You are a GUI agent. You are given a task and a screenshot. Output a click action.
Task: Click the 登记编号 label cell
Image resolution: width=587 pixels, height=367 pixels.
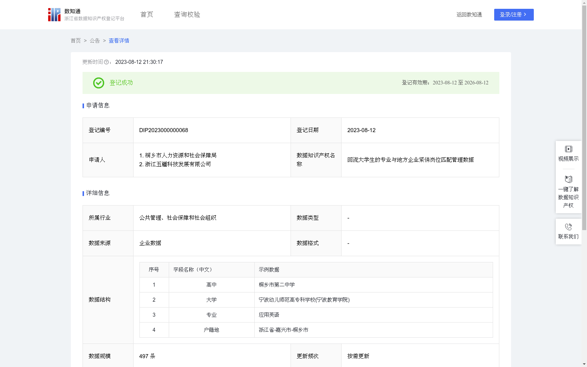point(108,130)
